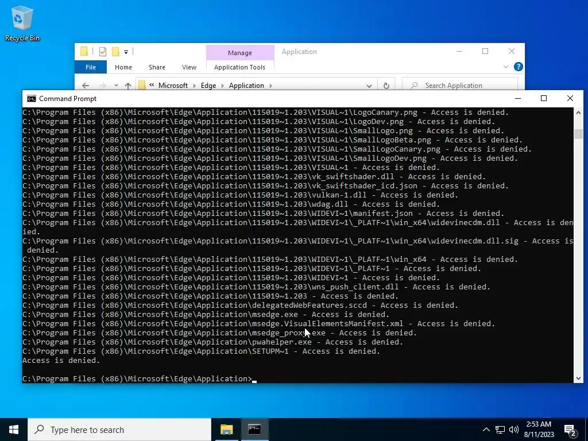
Task: Minimize the File Explorer window
Action: point(459,51)
